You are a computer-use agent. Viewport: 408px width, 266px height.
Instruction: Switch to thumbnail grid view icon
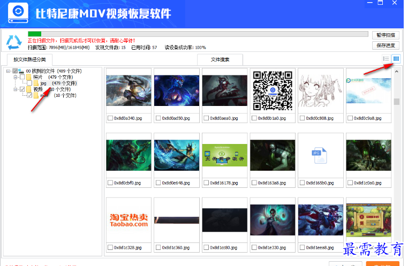click(x=396, y=59)
